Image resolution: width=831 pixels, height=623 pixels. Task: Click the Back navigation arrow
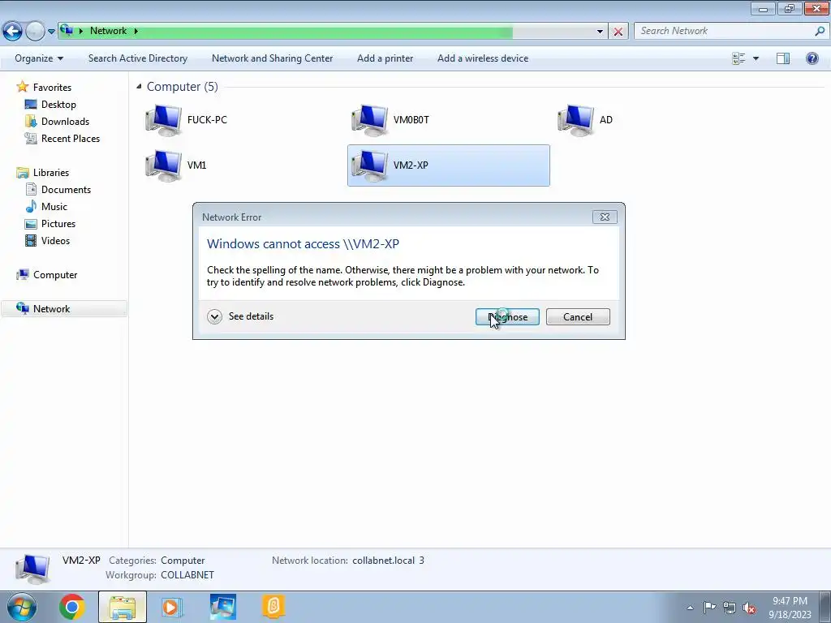click(x=13, y=31)
